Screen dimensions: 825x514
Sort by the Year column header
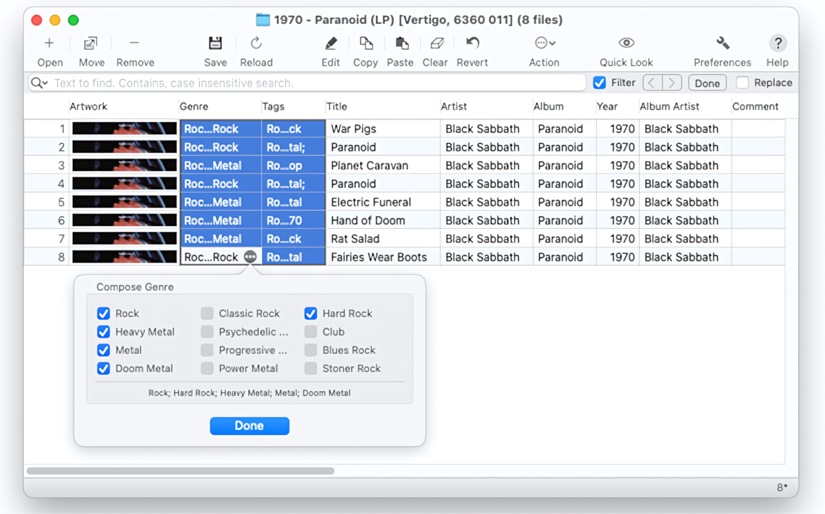pyautogui.click(x=617, y=107)
